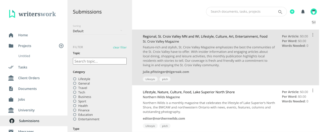
Task: Click the julie.pfitzinger@tigeroak.com email
Action: click(166, 72)
